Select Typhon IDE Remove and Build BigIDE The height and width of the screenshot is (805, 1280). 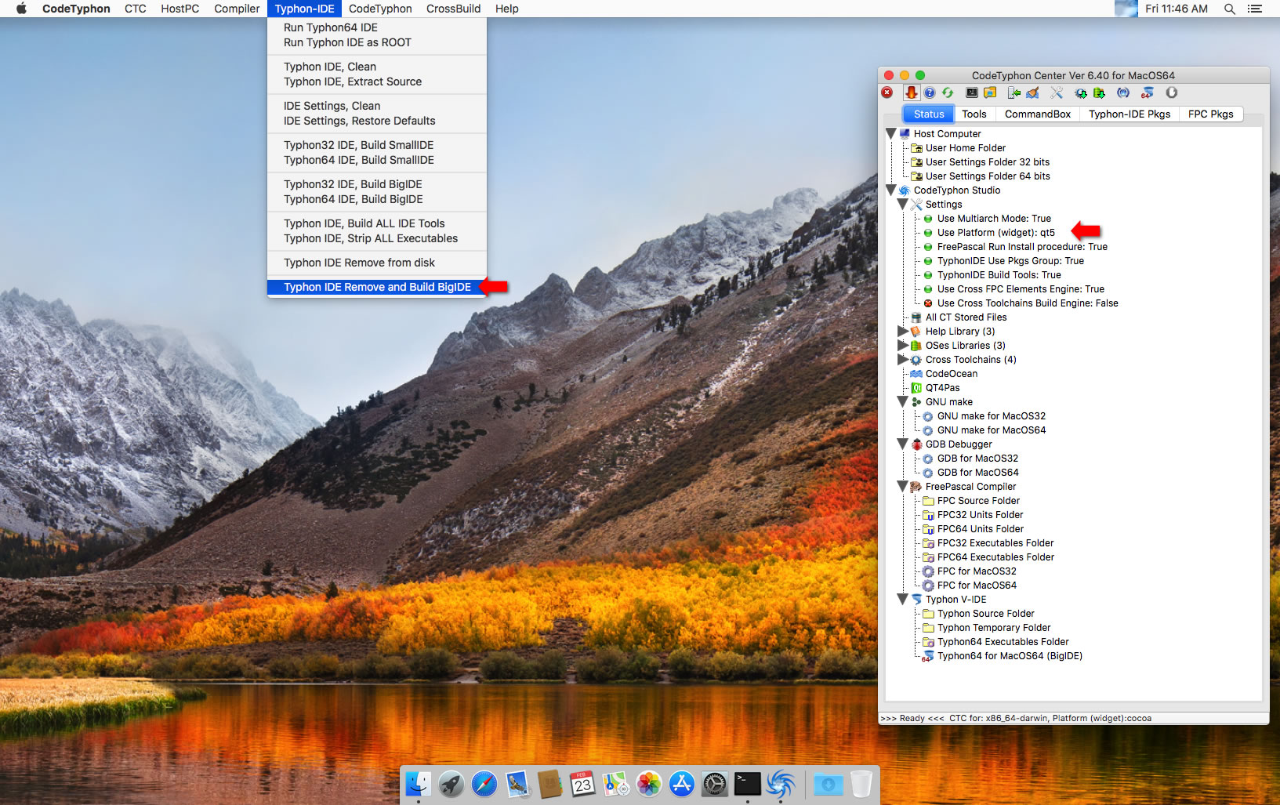point(377,287)
